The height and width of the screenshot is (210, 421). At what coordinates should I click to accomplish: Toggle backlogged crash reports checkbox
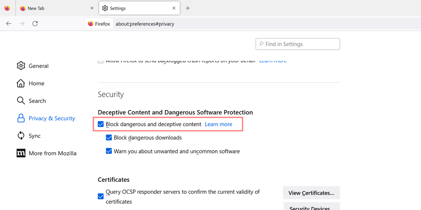pos(101,61)
